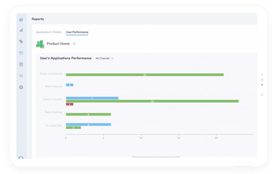This screenshot has width=277, height=174.
Task: Expand the Product Name dropdown arrow
Action: pos(74,44)
